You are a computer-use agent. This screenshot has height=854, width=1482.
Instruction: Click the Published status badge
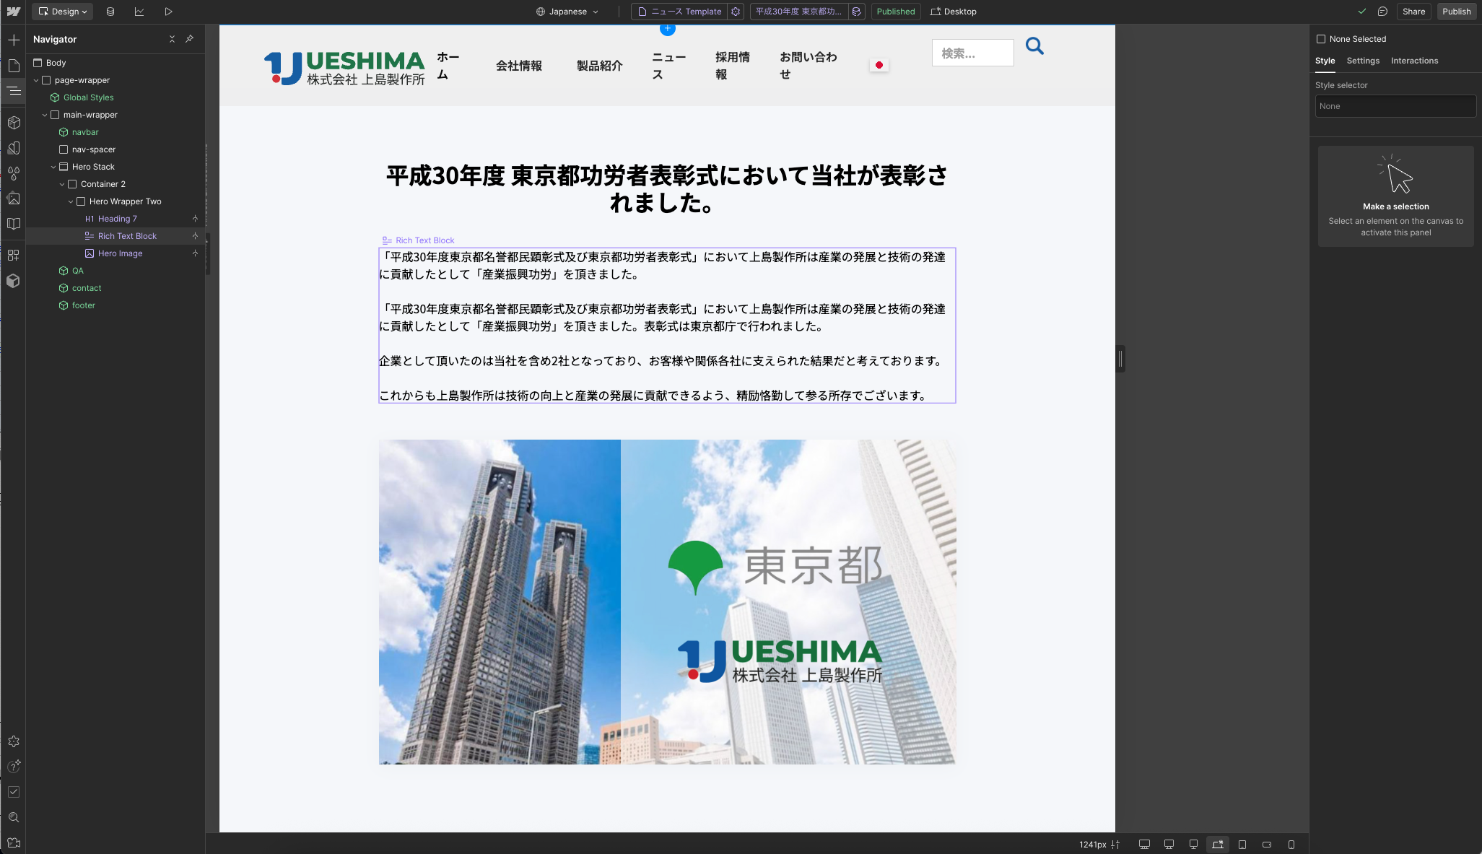pos(896,12)
